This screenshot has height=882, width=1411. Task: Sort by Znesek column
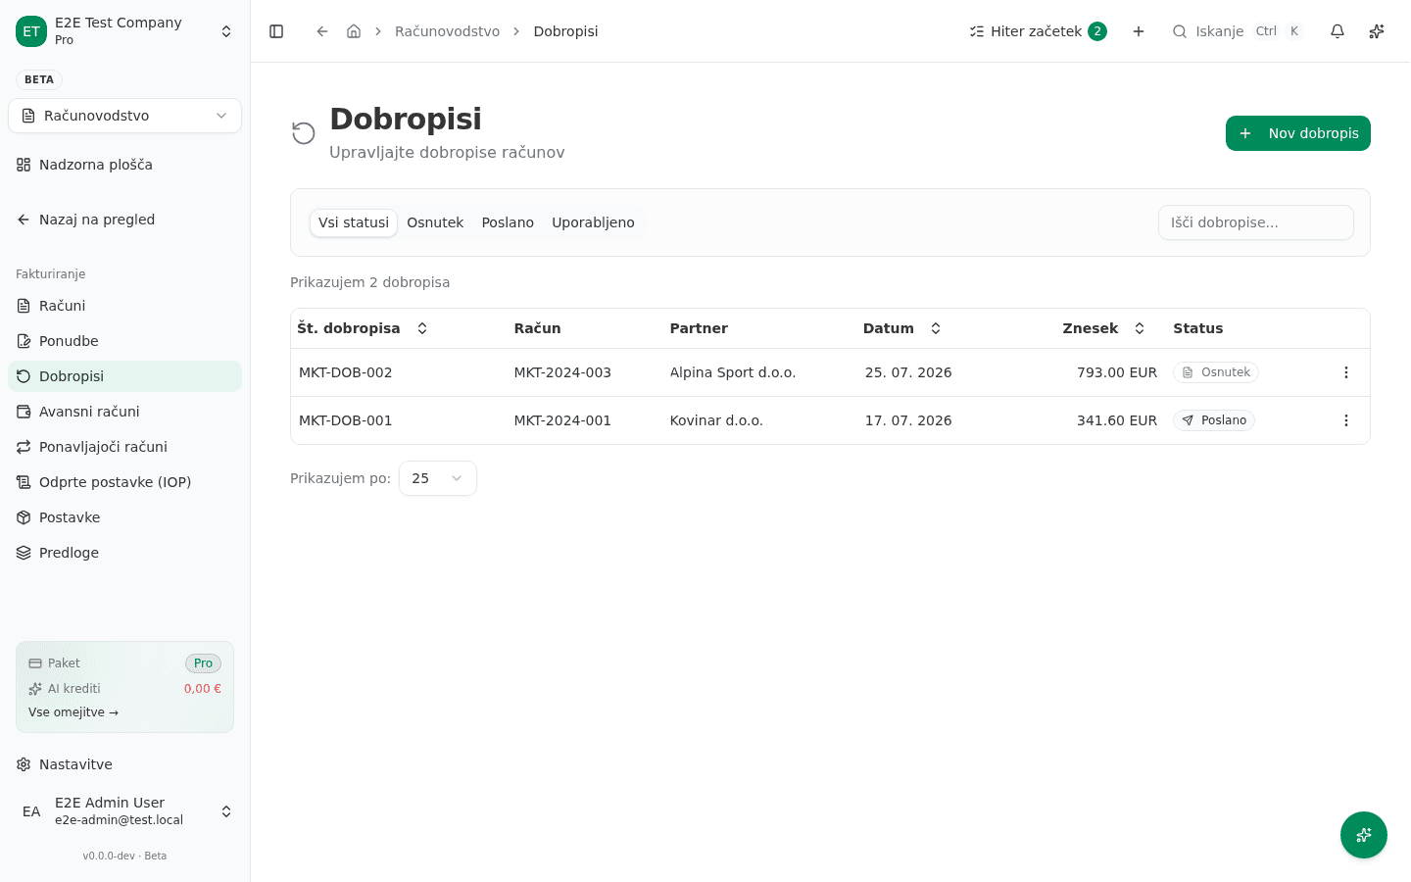tap(1104, 328)
